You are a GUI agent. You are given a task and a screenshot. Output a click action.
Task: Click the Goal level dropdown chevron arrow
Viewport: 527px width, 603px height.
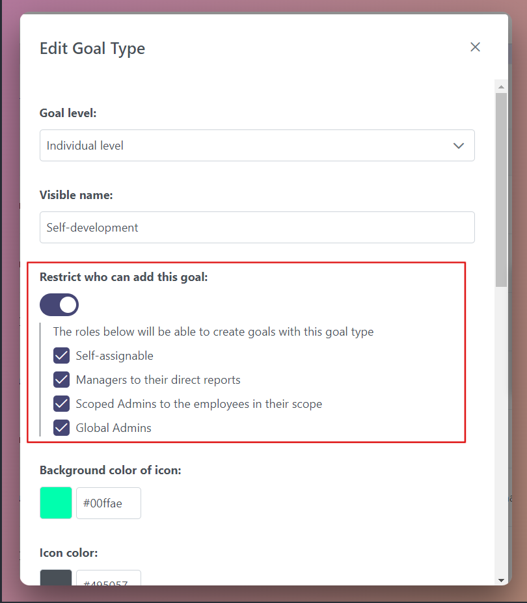tap(459, 146)
